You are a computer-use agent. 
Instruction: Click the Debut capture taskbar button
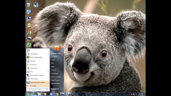click(69, 94)
